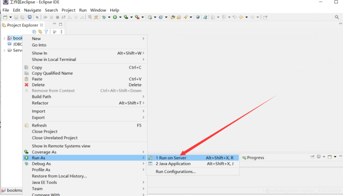
Task: Click the Debug bug toolbar icon
Action: [104, 17]
